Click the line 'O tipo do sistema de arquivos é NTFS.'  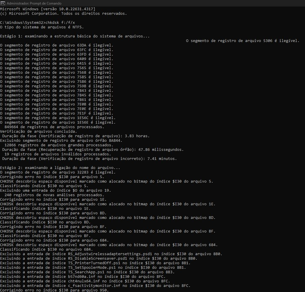click(x=42, y=27)
